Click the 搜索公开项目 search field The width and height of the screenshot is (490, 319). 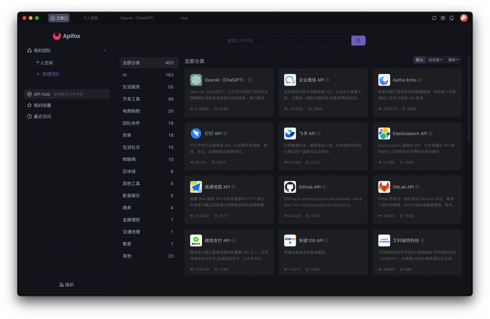coord(288,41)
